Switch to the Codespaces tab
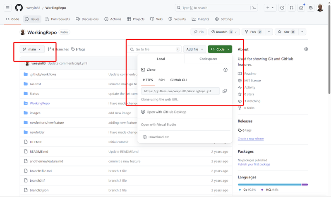Image resolution: width=331 pixels, height=197 pixels. [x=209, y=59]
